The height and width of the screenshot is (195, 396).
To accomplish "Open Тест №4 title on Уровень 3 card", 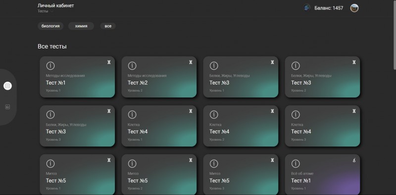I will click(301, 132).
